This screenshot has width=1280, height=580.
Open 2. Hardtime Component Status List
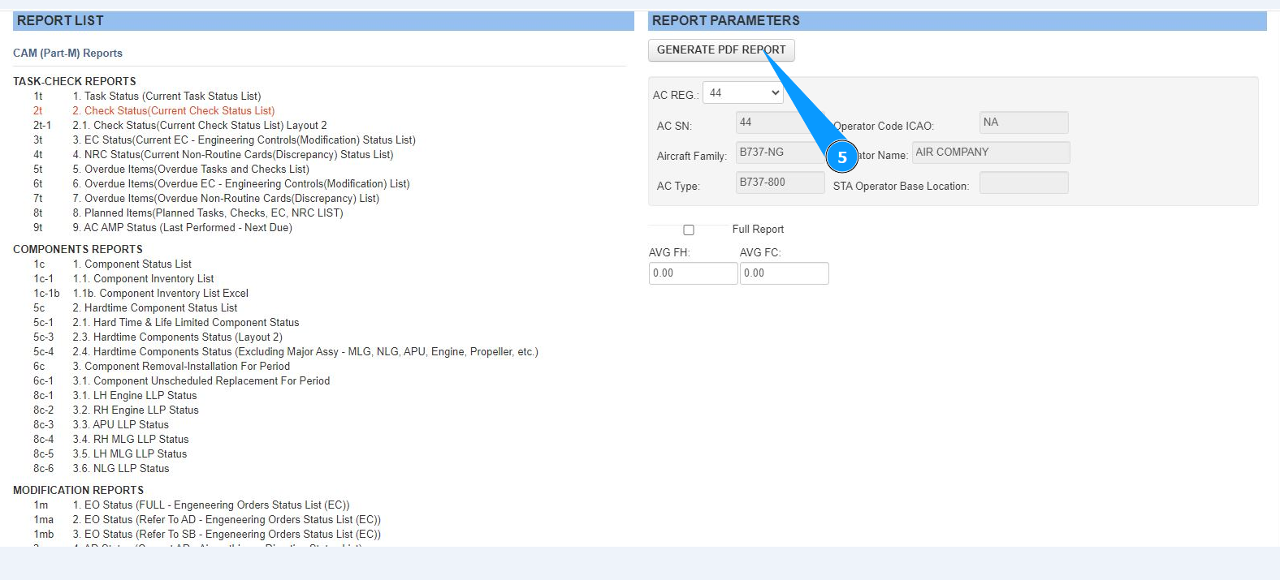tap(155, 308)
